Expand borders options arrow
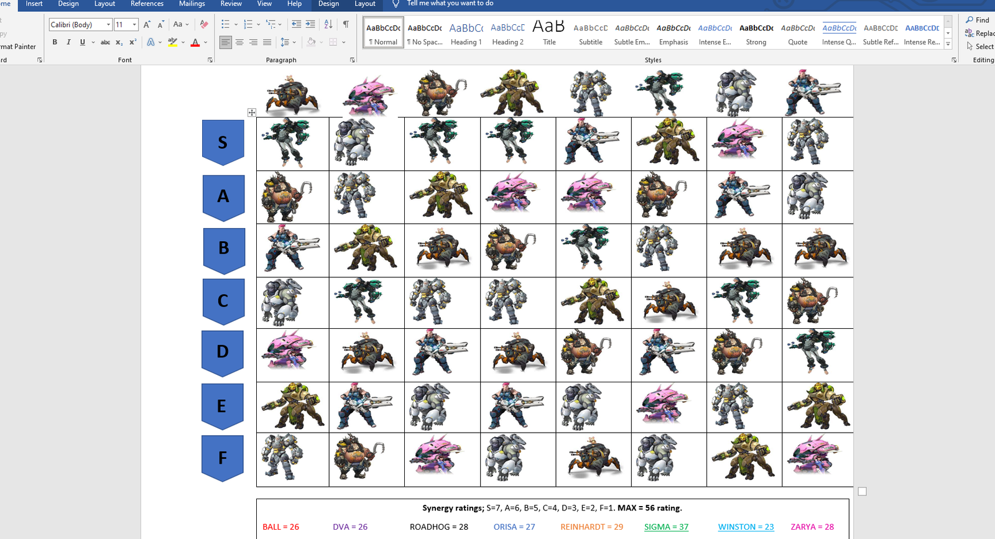This screenshot has height=539, width=995. coord(343,42)
